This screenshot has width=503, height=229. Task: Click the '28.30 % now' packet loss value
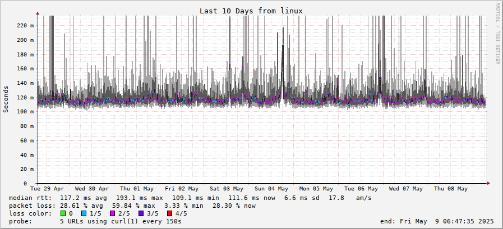point(234,206)
